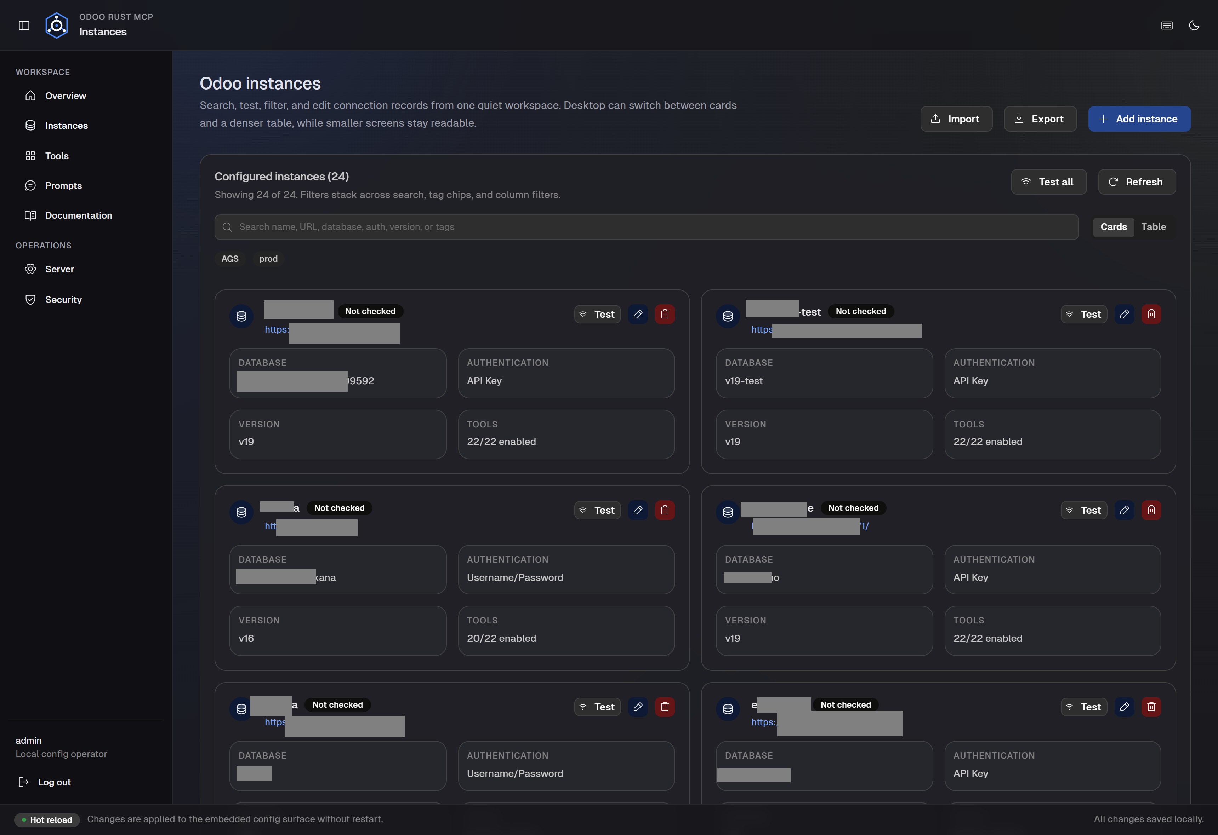Viewport: 1218px width, 835px height.
Task: Click the Add instance button
Action: tap(1139, 119)
